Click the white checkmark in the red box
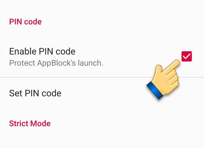The width and height of the screenshot is (204, 148). (x=187, y=57)
